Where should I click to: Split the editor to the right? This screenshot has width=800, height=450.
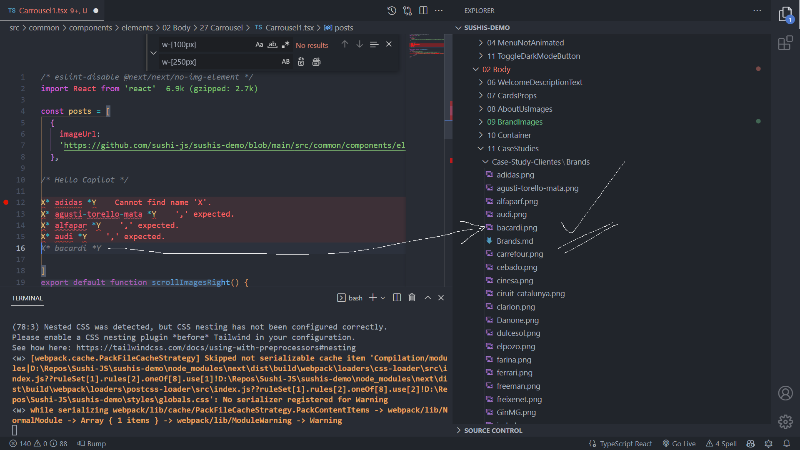pyautogui.click(x=423, y=11)
